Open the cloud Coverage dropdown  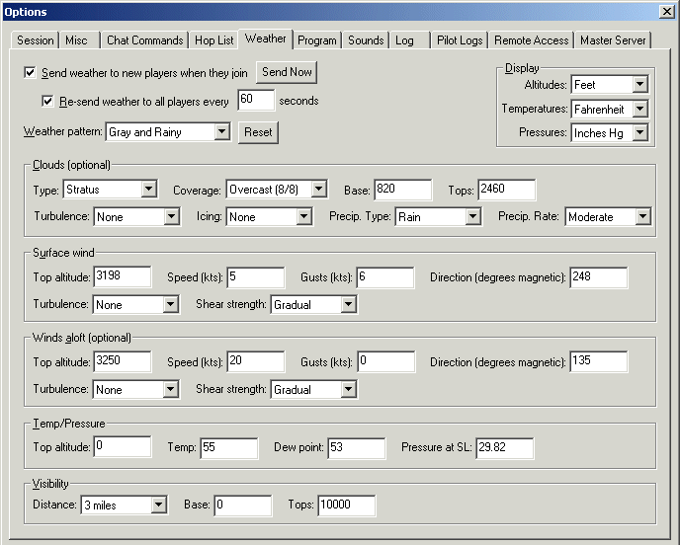pos(277,190)
